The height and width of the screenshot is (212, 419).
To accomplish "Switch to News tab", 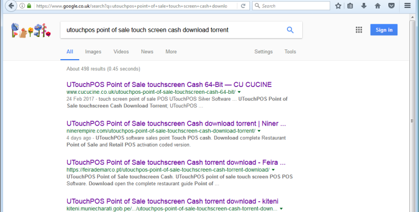I will click(x=147, y=52).
